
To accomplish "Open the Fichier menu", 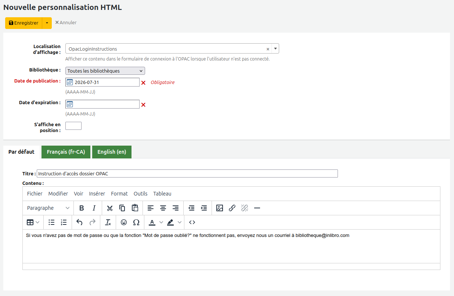I will click(x=35, y=194).
